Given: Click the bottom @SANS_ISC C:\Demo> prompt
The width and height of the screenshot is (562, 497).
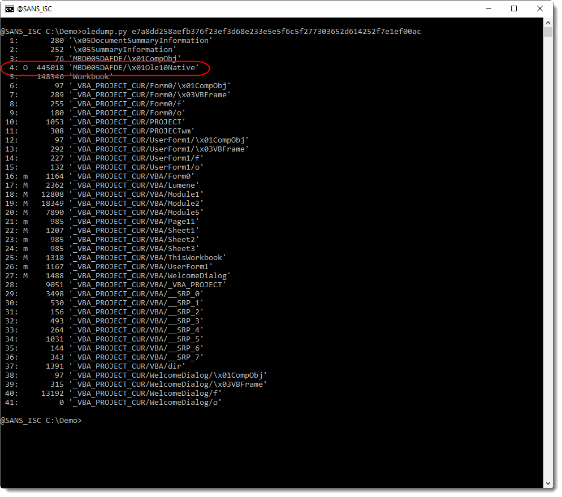Looking at the screenshot, I should coord(41,421).
